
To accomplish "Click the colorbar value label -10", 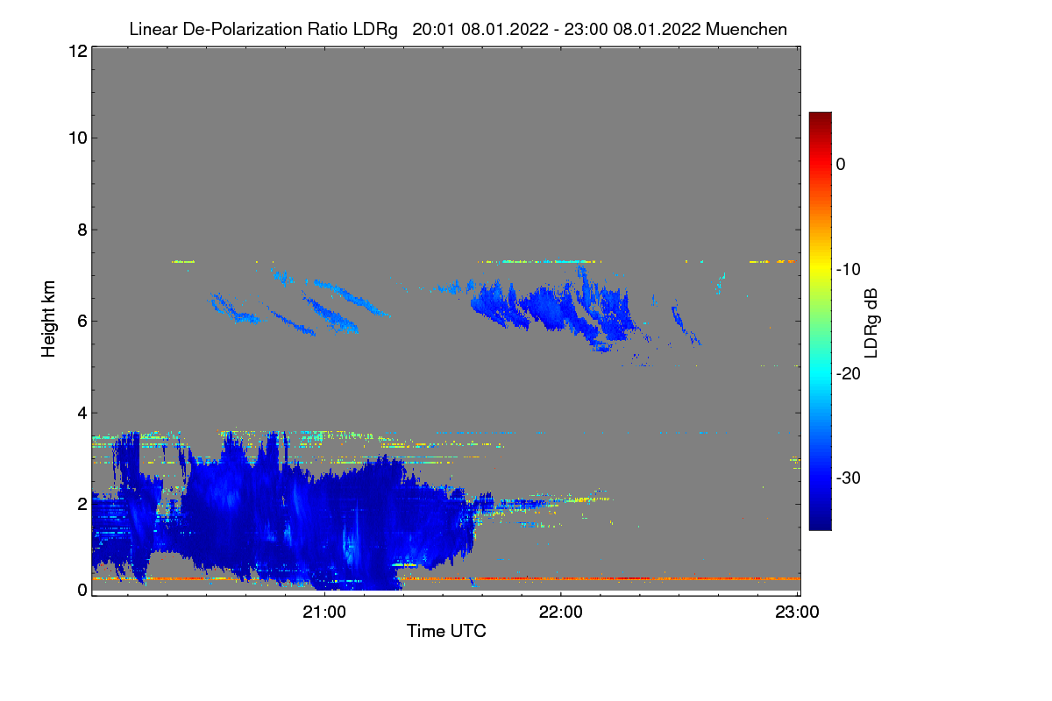I will (849, 269).
